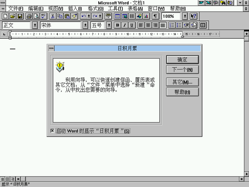Open the 文件(F) menu

click(x=16, y=8)
